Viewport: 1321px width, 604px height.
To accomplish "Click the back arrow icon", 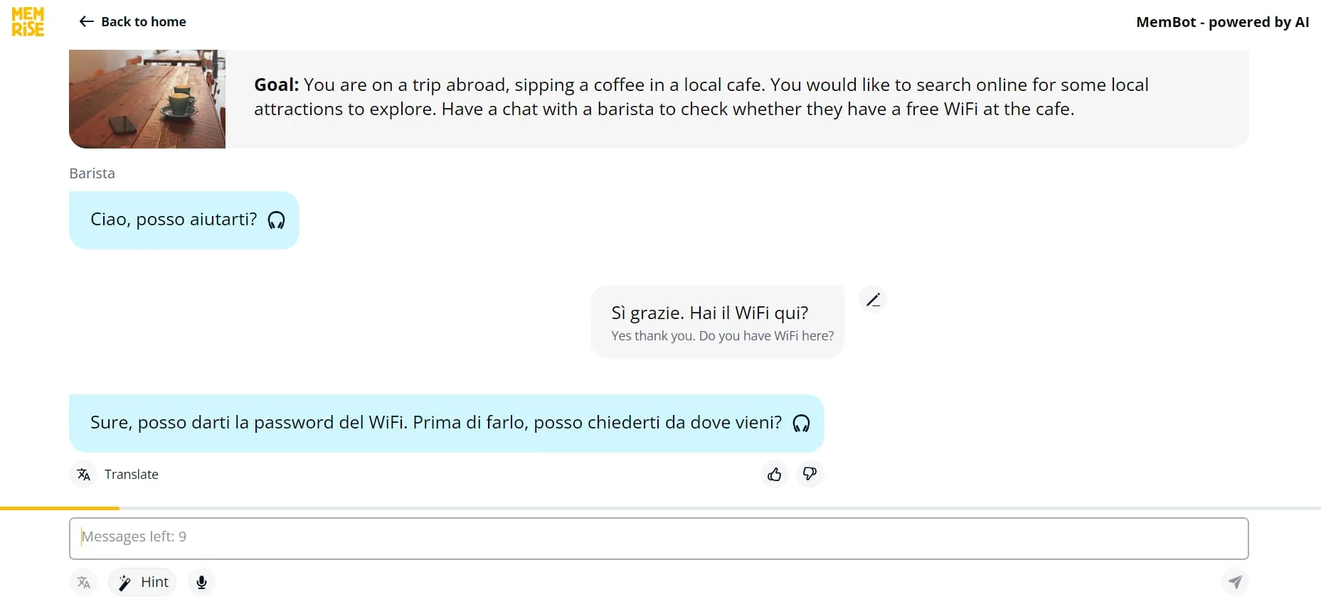I will (x=86, y=22).
